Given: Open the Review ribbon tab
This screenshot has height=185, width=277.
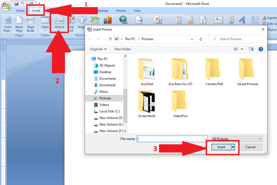Looking at the screenshot, I should pos(121,10).
